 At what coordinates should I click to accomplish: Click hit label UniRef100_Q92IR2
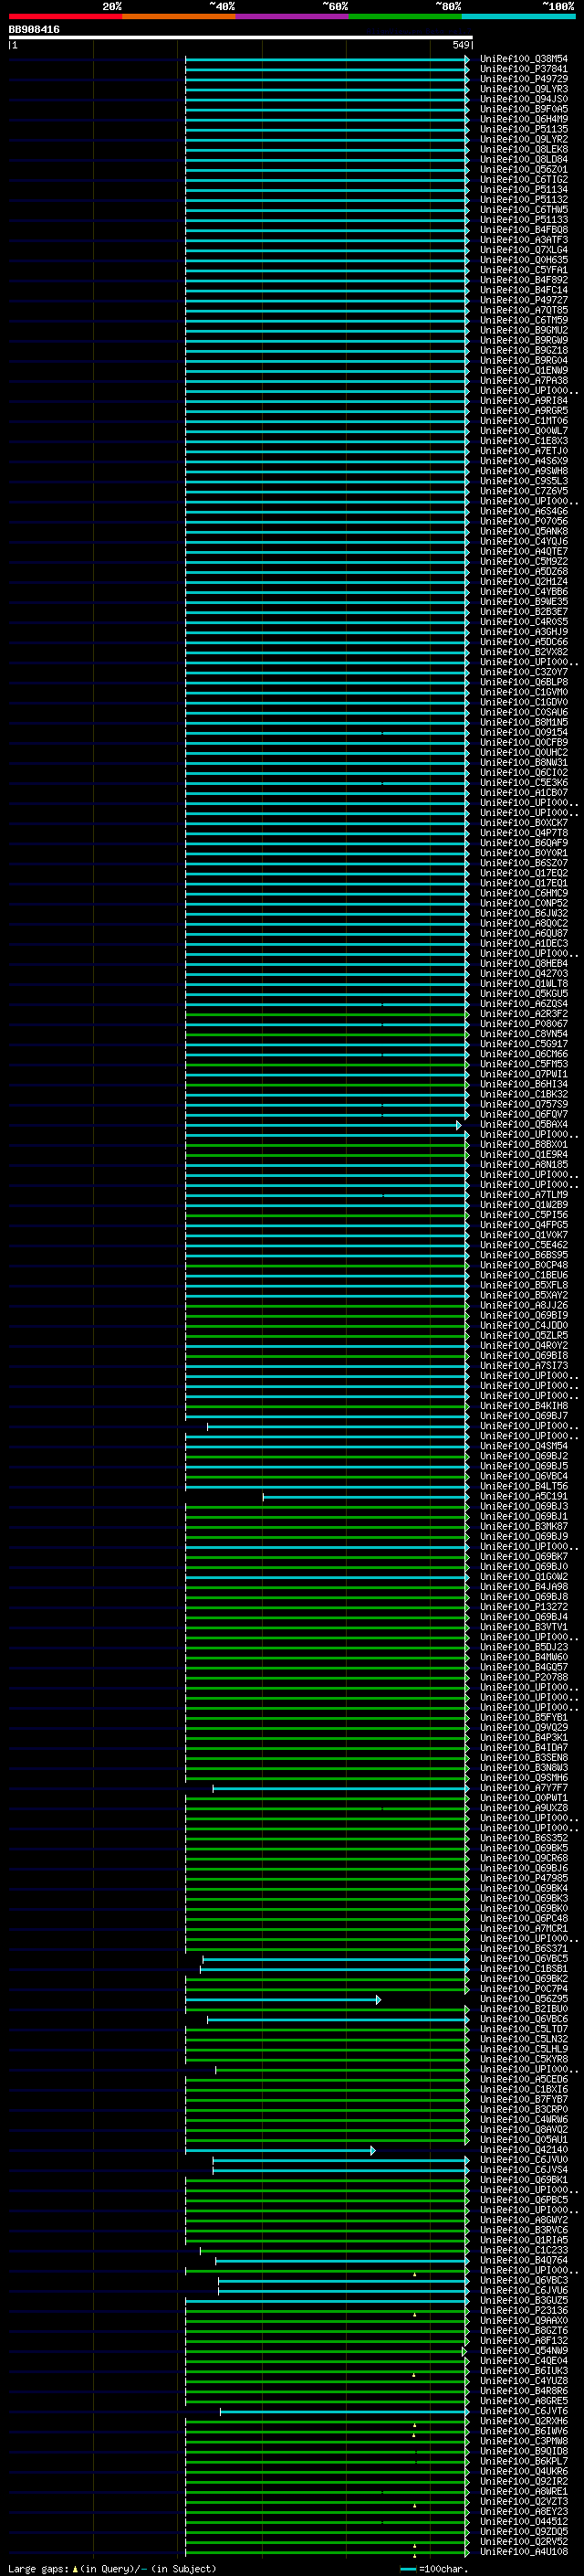[524, 2483]
